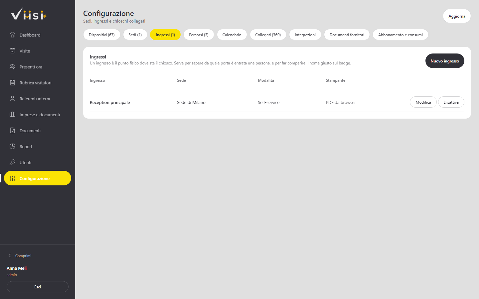Click the Utenti key icon
The height and width of the screenshot is (299, 479).
click(12, 162)
